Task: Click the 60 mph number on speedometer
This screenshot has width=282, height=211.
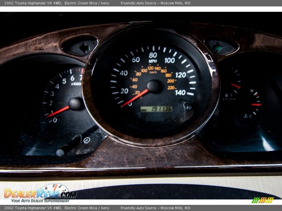Action: coord(136,60)
